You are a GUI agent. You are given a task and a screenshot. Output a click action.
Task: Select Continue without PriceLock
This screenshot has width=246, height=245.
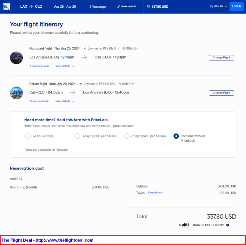[x=176, y=136]
